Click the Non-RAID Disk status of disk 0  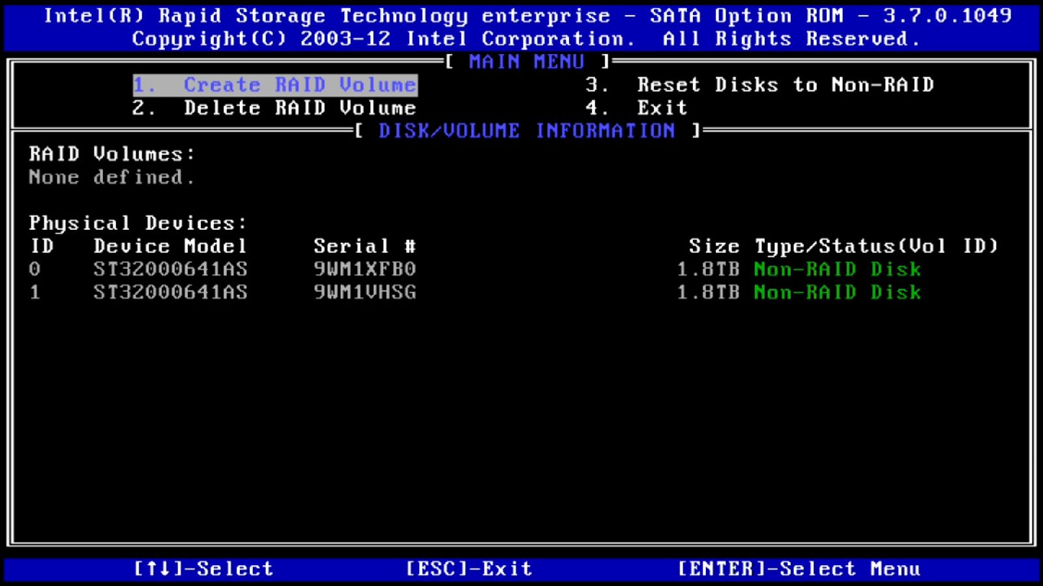[836, 269]
